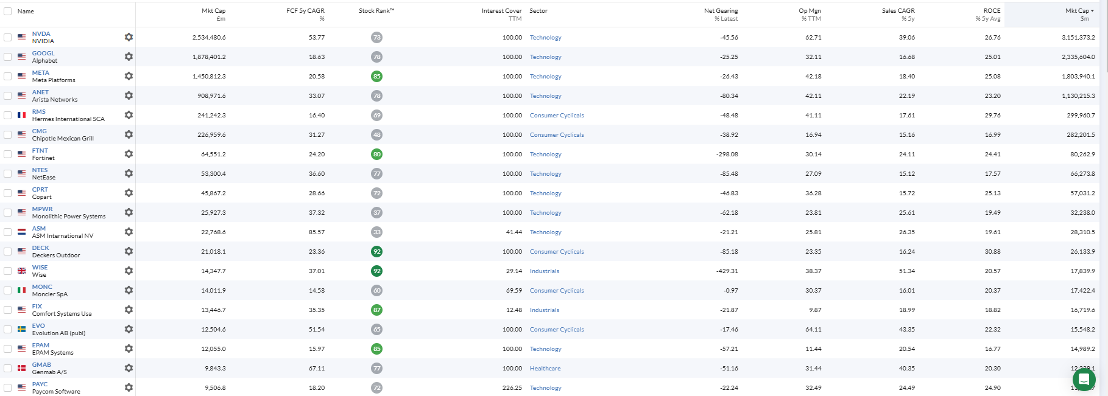The height and width of the screenshot is (396, 1108).
Task: Open the PAYC ticker link
Action: (40, 384)
